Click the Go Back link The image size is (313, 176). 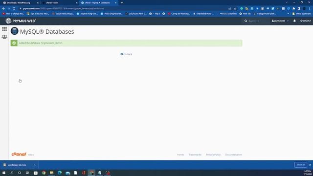click(126, 54)
